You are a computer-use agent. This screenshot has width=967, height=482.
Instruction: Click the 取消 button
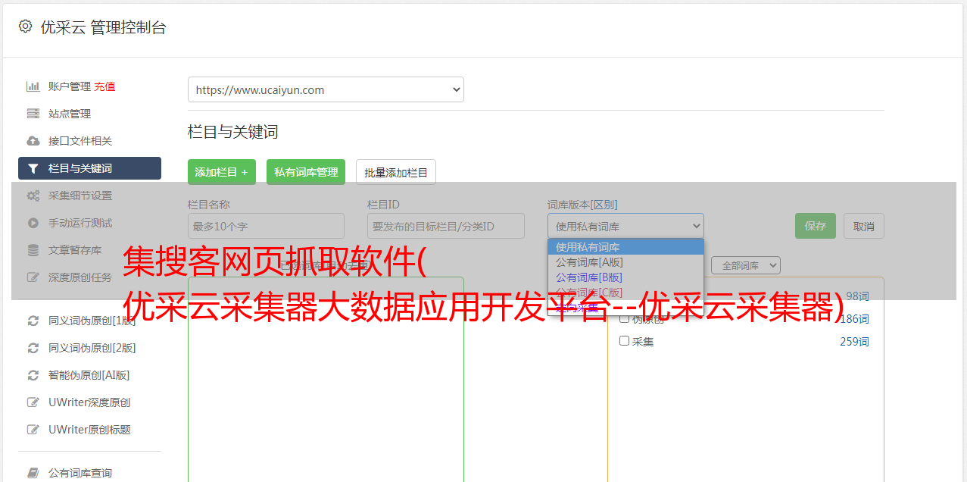pos(864,226)
